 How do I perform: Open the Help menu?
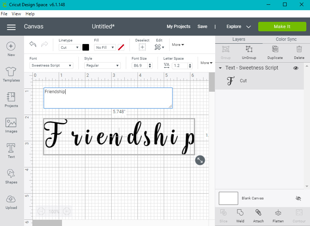tap(30, 14)
